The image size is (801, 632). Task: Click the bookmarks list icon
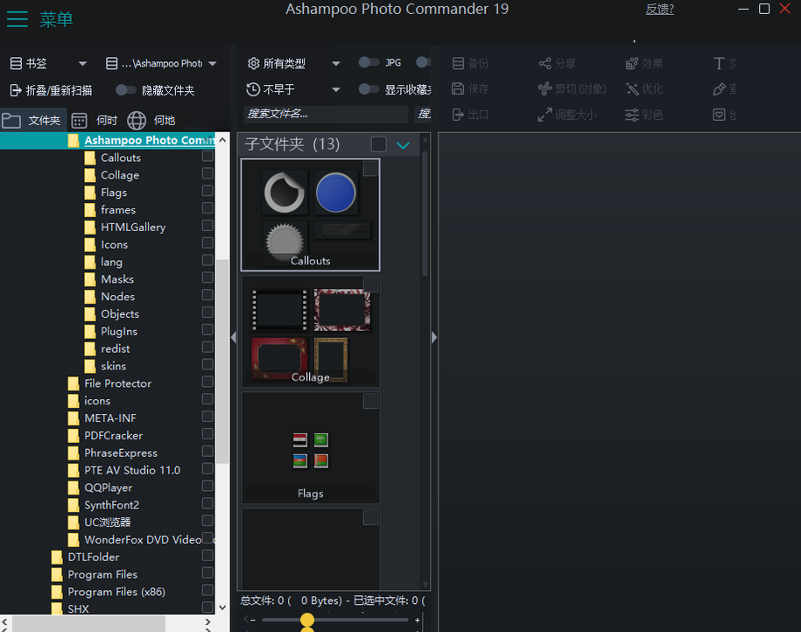click(16, 63)
